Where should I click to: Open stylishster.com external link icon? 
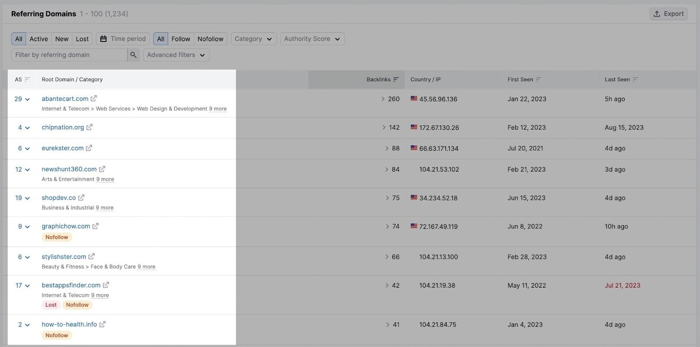[91, 257]
